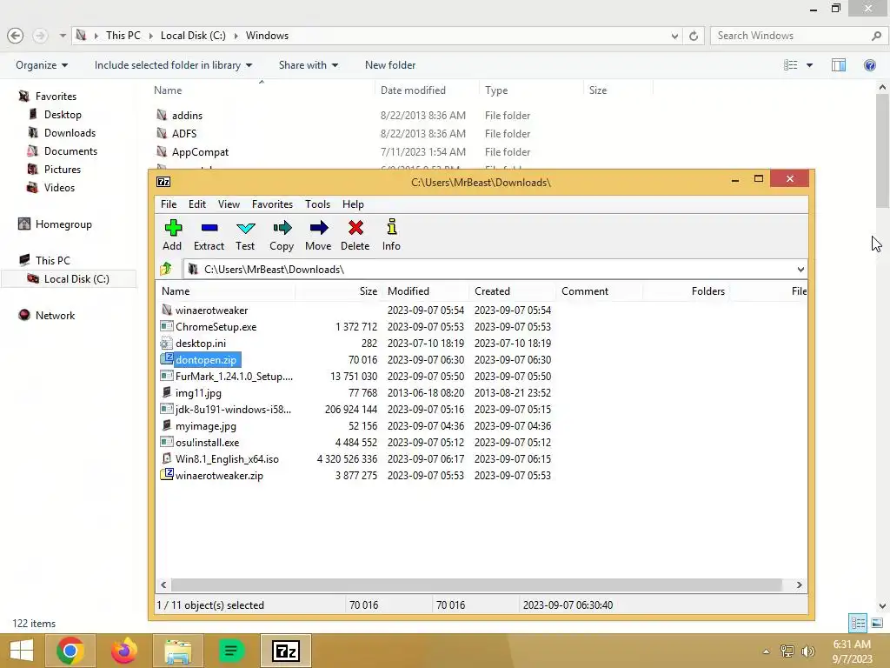Click the 7-Zip Add toolbar icon
Screen dimensions: 890x668
point(173,229)
